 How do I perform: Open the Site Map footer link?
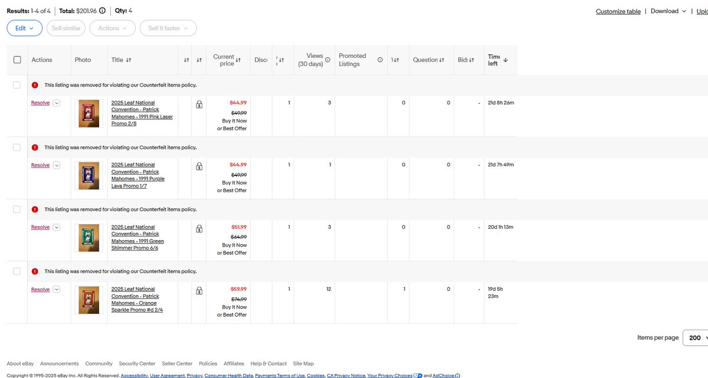pyautogui.click(x=303, y=364)
